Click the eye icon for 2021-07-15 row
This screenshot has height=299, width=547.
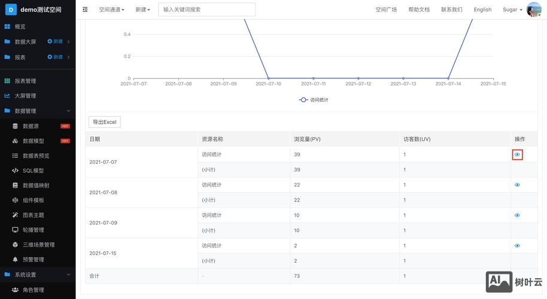coord(517,246)
